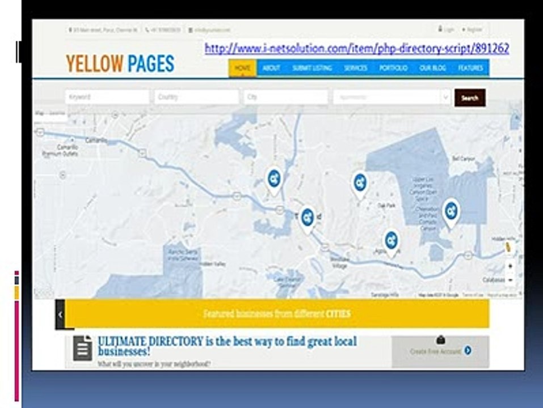Image resolution: width=543 pixels, height=408 pixels.
Task: Click the street address in top bar
Action: click(103, 30)
